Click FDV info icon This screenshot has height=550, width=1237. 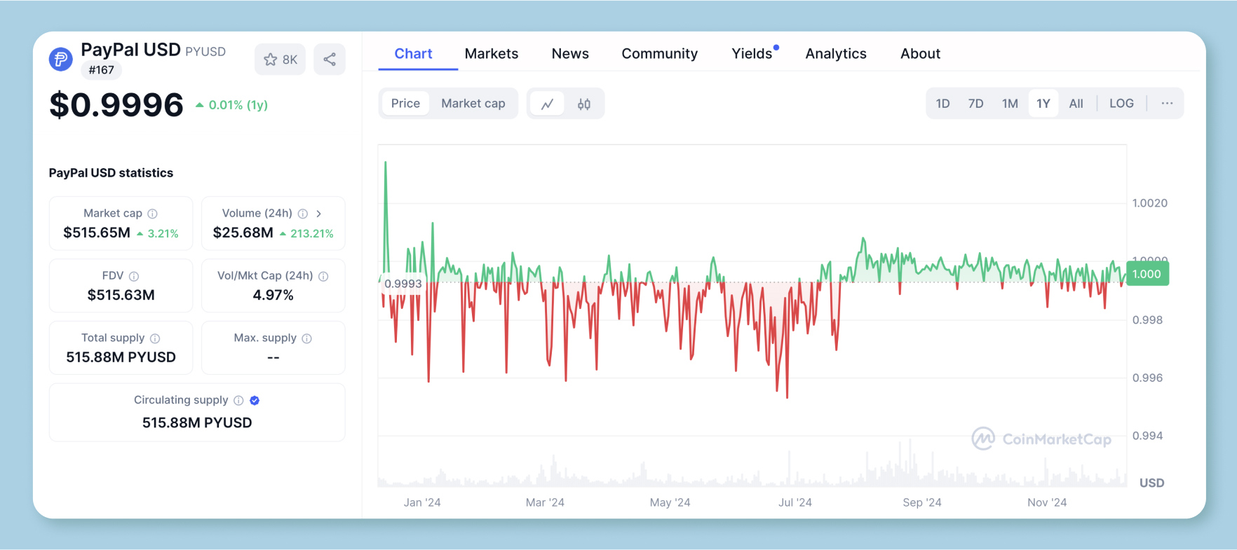(x=134, y=276)
